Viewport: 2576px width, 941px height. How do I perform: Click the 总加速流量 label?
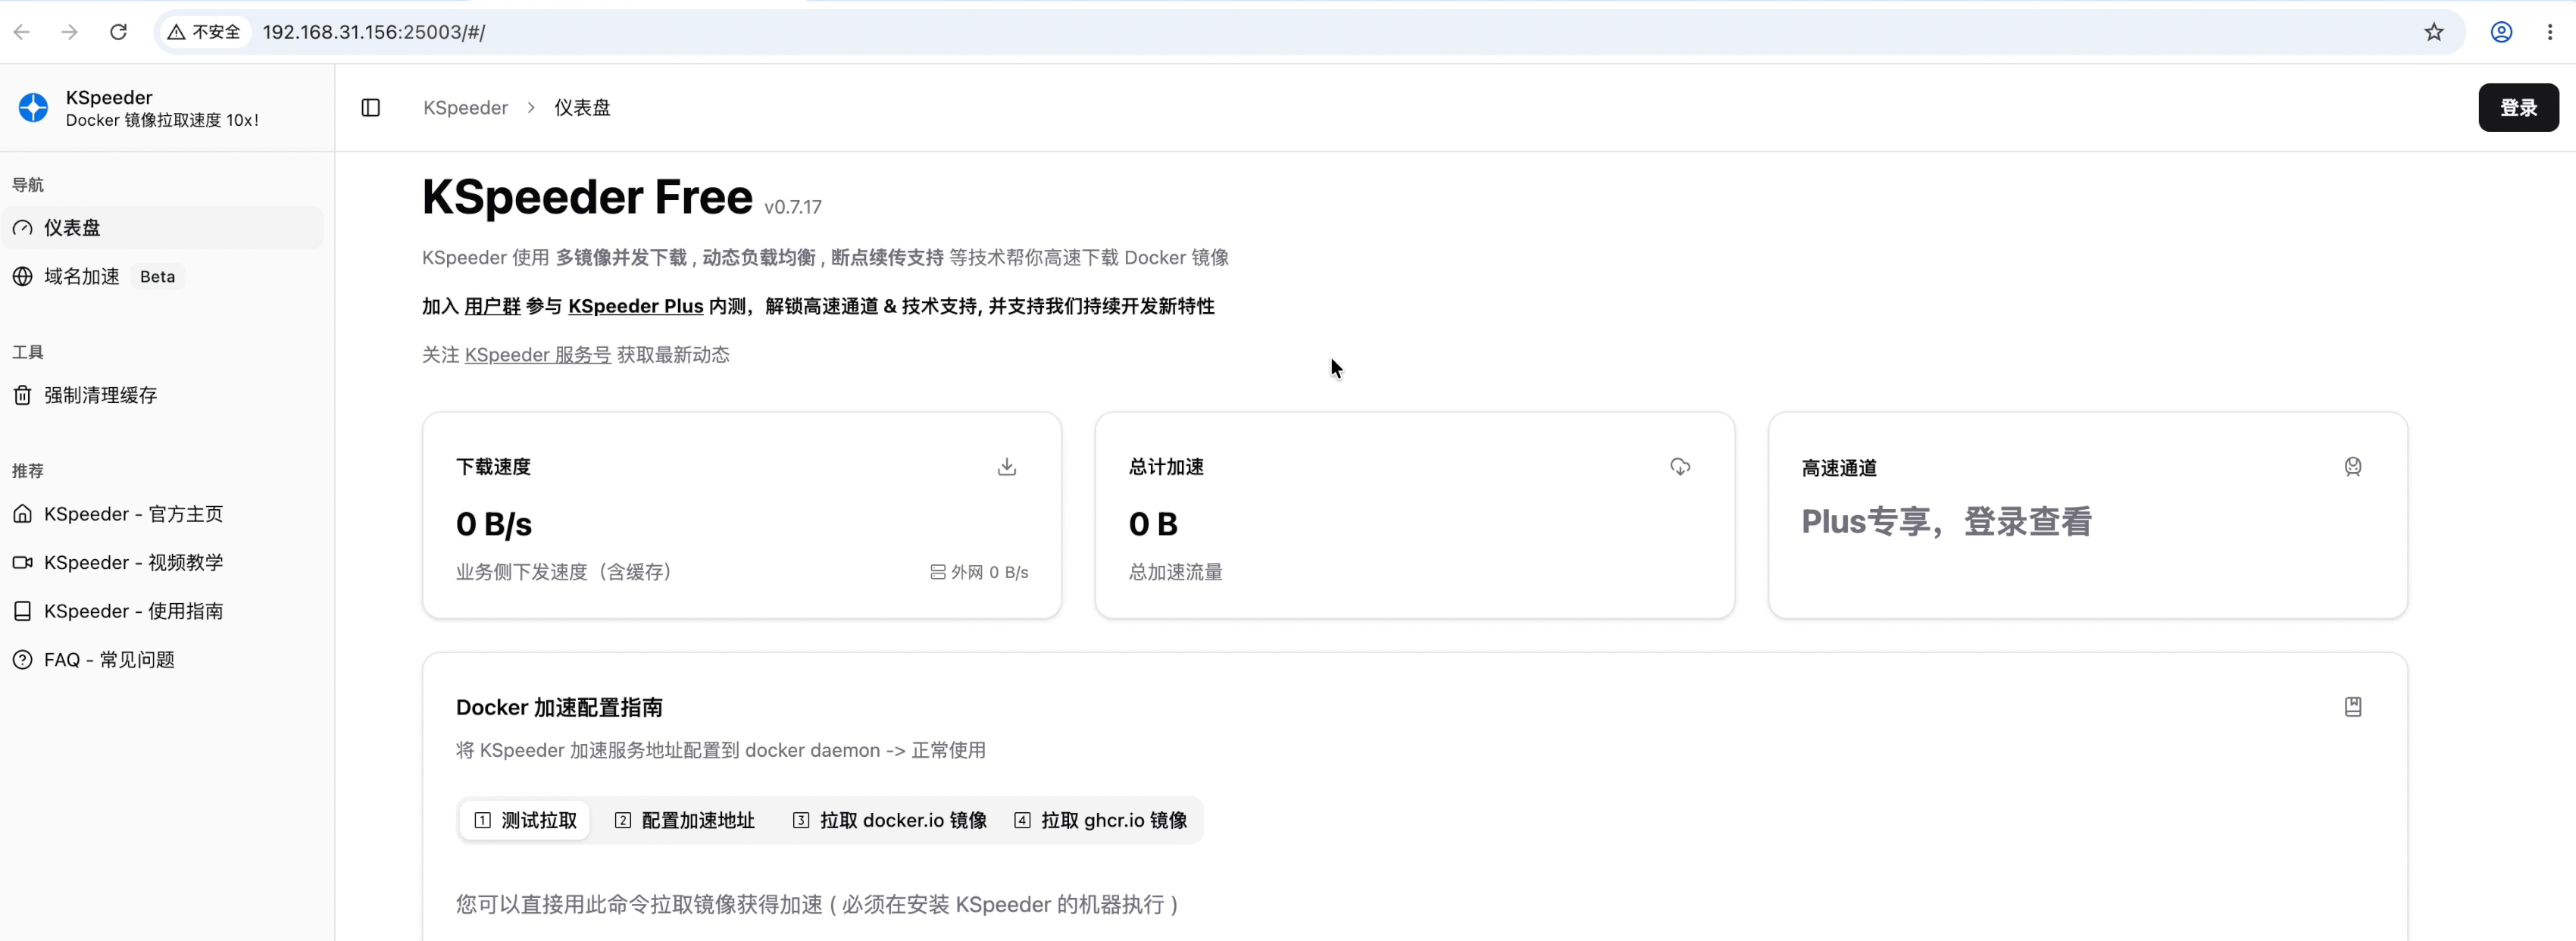pos(1175,572)
